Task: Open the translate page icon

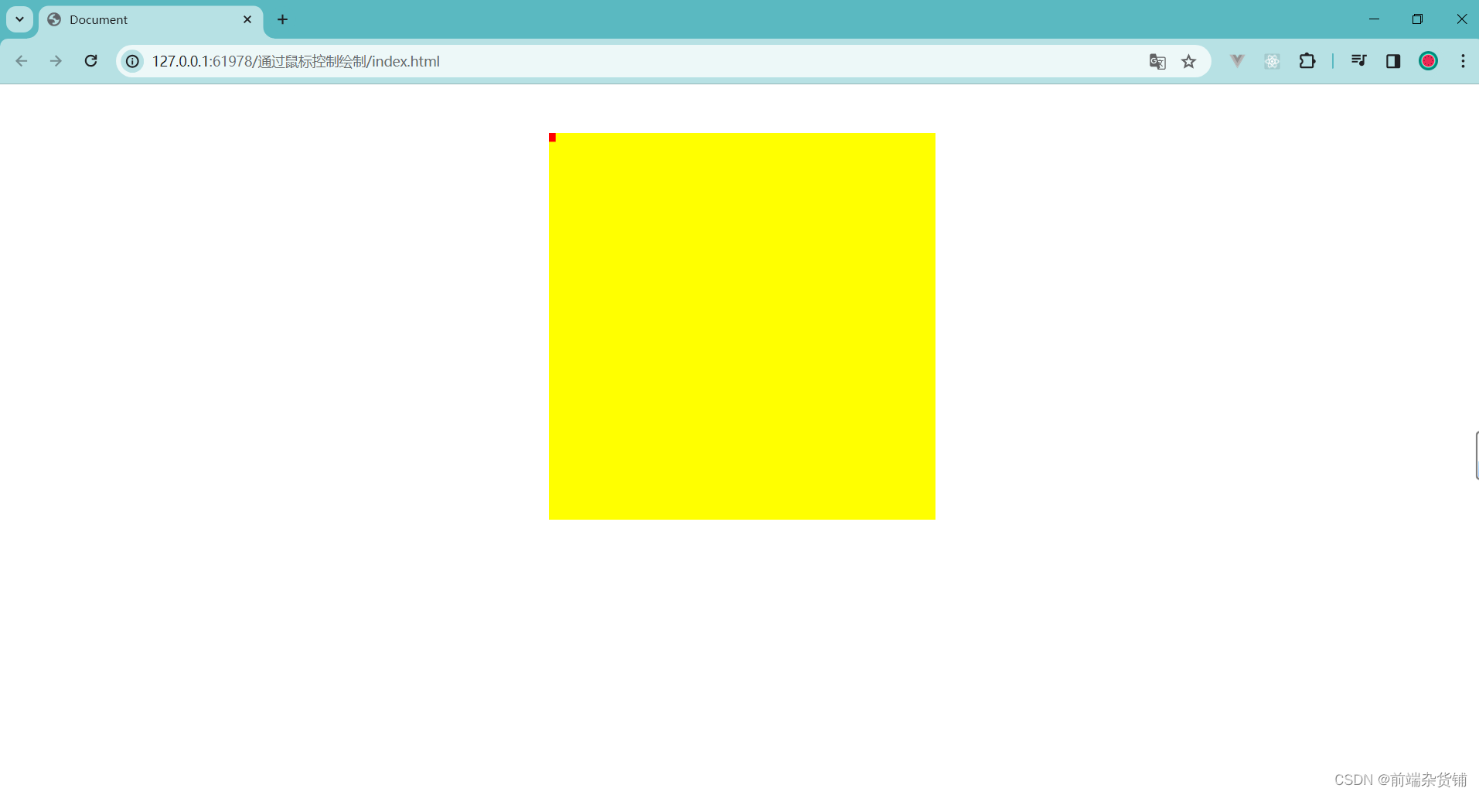Action: click(1157, 61)
